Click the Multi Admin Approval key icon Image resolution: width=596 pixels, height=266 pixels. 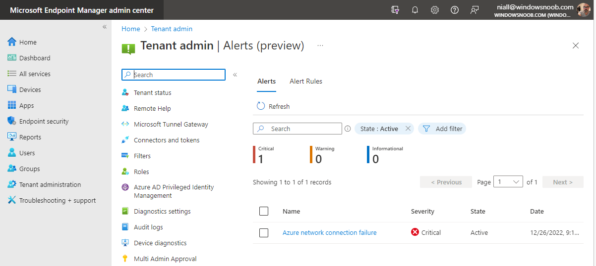[x=125, y=259]
